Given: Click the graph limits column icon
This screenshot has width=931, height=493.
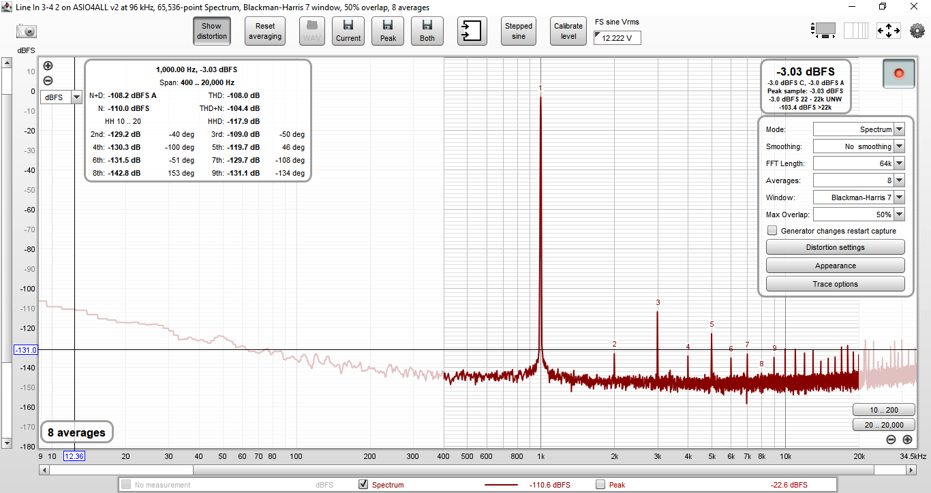Looking at the screenshot, I should 856,31.
